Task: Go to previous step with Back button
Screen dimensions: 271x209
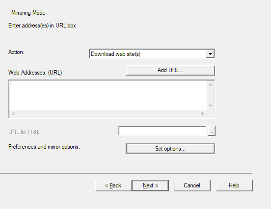Action: (113, 185)
